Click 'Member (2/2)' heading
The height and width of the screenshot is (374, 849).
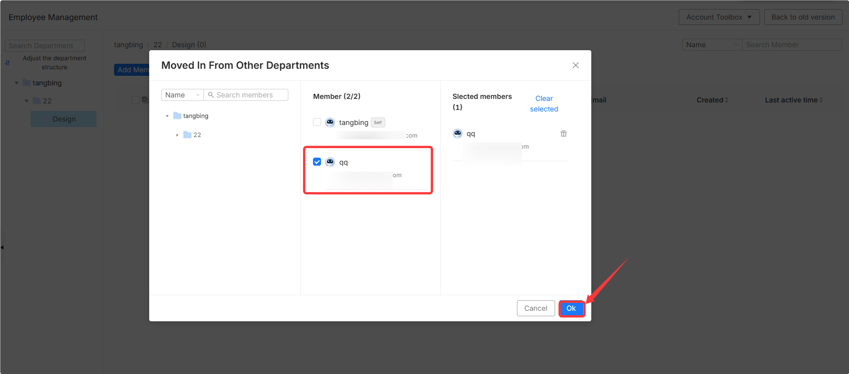click(337, 96)
